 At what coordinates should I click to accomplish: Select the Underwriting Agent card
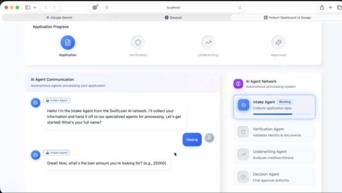coord(275,154)
